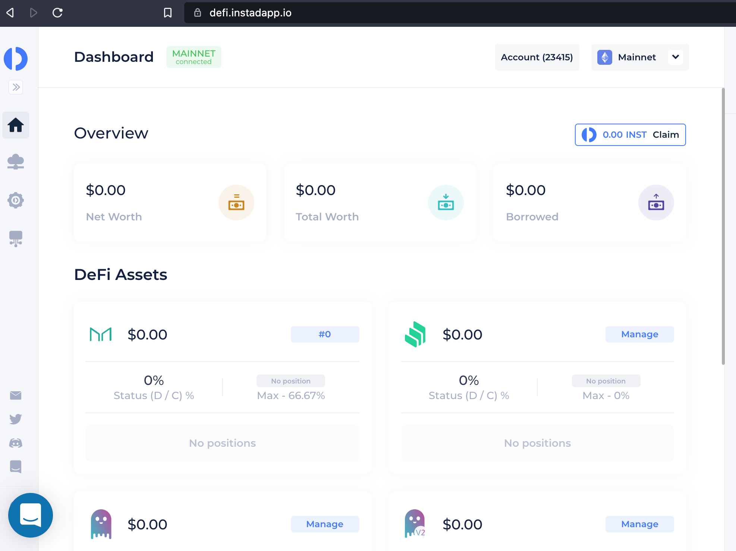Viewport: 736px width, 551px height.
Task: Claim 0.00 INST tokens
Action: (666, 135)
